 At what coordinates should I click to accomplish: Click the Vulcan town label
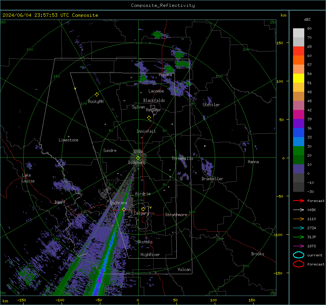coord(184,269)
